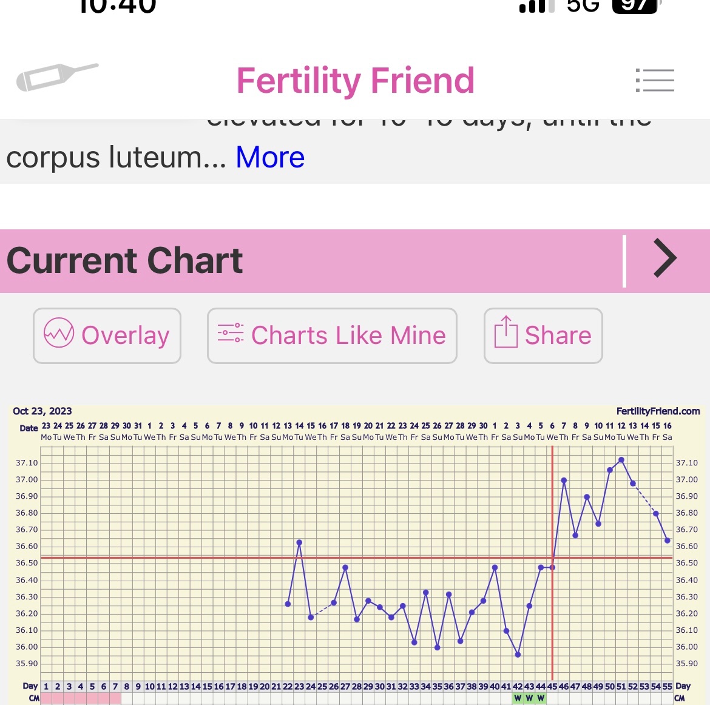The height and width of the screenshot is (705, 710).
Task: Tap the Fertility Friend title
Action: 355,80
